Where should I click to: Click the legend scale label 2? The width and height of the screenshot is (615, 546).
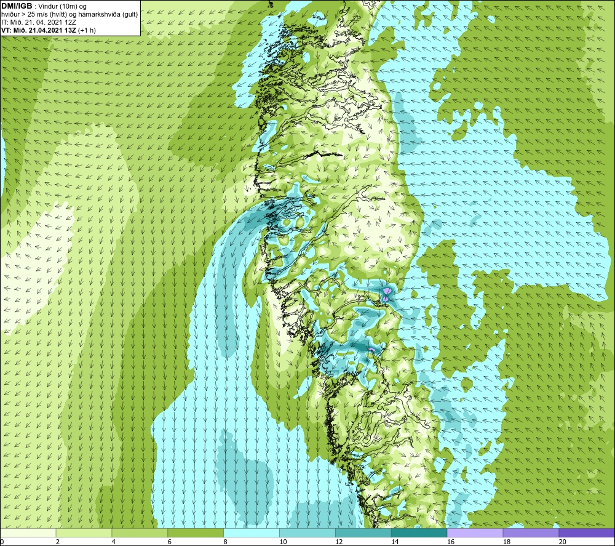point(58,542)
